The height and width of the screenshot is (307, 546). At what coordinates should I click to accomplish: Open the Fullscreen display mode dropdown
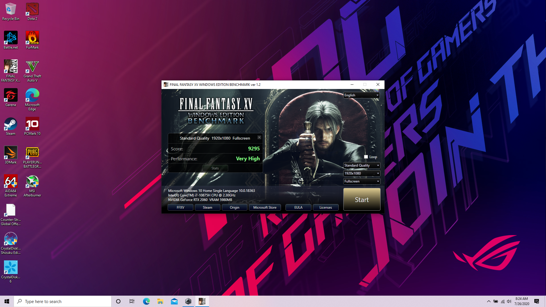pyautogui.click(x=361, y=181)
